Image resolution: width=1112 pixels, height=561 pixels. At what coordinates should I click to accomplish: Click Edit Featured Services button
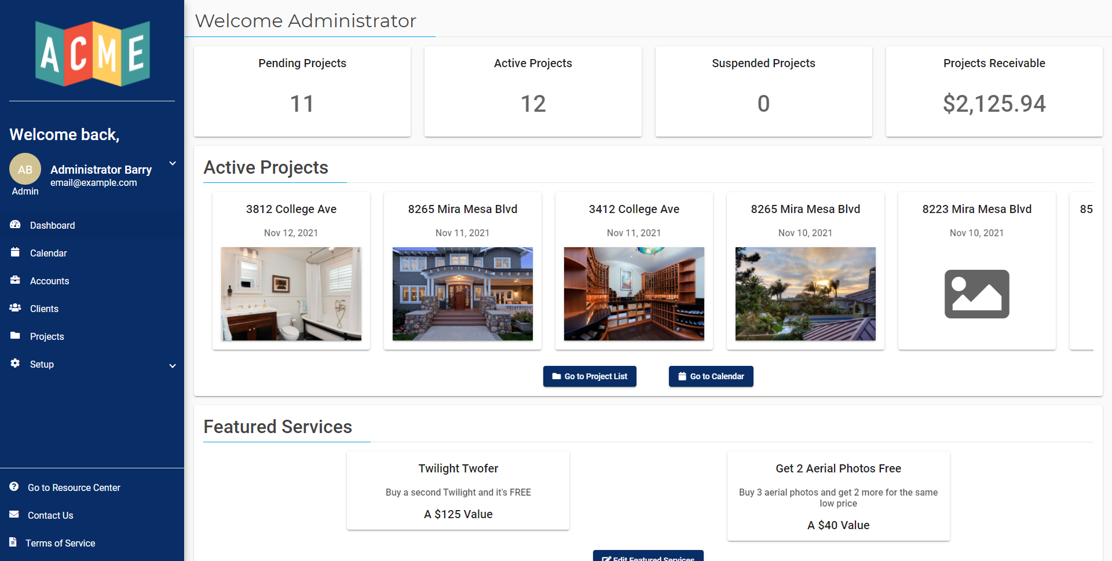click(648, 556)
